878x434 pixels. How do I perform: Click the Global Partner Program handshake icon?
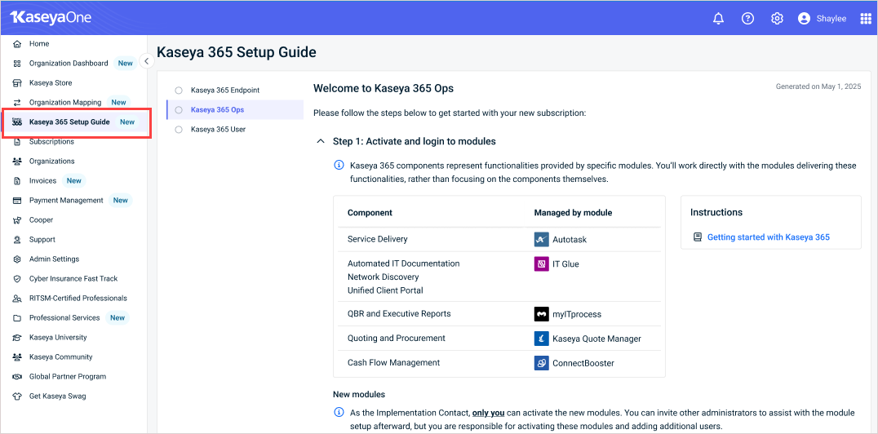coord(17,377)
